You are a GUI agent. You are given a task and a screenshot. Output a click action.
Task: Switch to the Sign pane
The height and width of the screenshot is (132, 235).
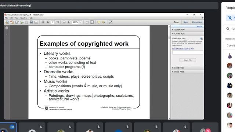[186, 22]
